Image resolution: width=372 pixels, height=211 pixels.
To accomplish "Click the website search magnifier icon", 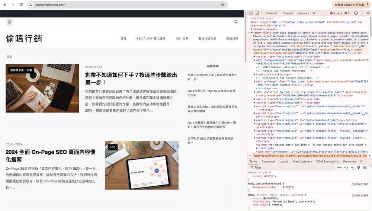I will [236, 22].
